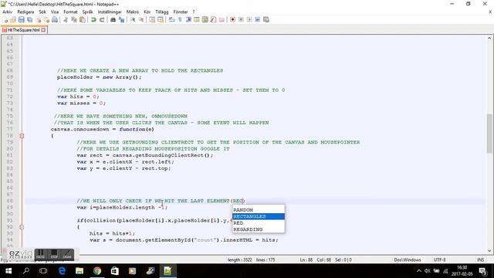Choose RECTANGLES from the autocomplete list
The width and height of the screenshot is (494, 278).
tap(259, 216)
